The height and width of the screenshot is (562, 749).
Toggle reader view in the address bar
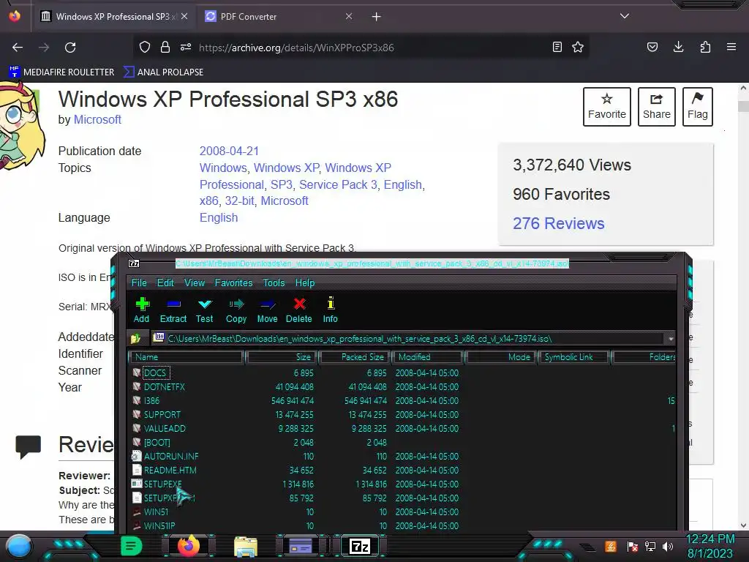click(x=557, y=48)
